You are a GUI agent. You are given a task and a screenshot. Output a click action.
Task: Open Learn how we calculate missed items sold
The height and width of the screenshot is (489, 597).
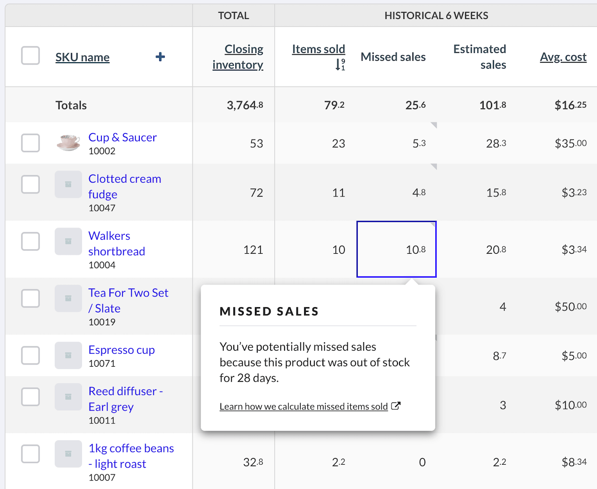point(303,406)
